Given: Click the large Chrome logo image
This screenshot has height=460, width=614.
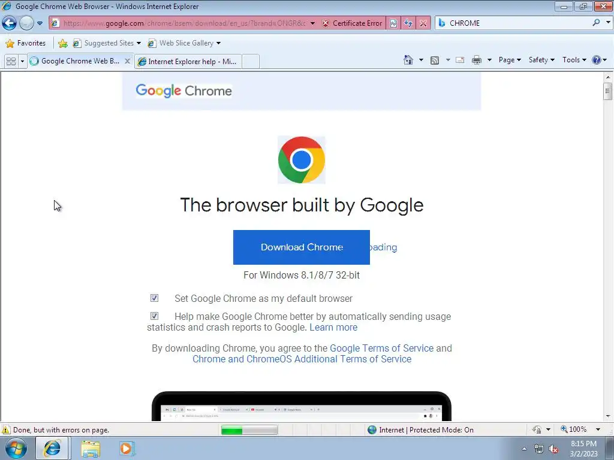Looking at the screenshot, I should [301, 159].
